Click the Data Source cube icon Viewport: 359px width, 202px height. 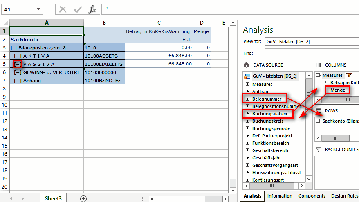click(x=246, y=65)
